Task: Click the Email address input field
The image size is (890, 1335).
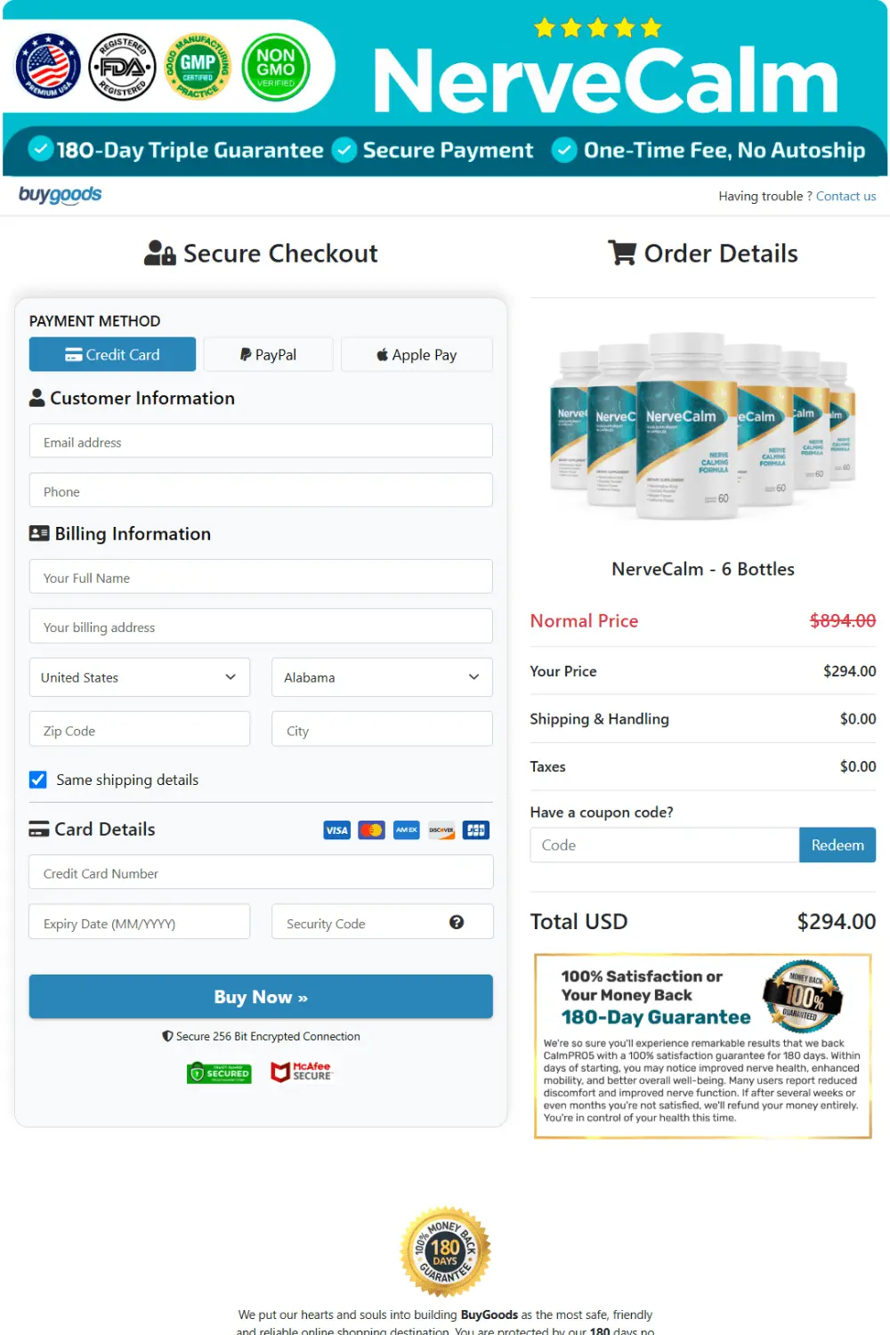Action: 261,441
